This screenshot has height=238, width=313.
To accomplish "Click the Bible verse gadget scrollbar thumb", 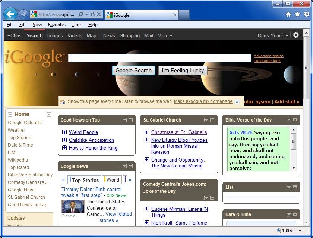I will point(293,141).
